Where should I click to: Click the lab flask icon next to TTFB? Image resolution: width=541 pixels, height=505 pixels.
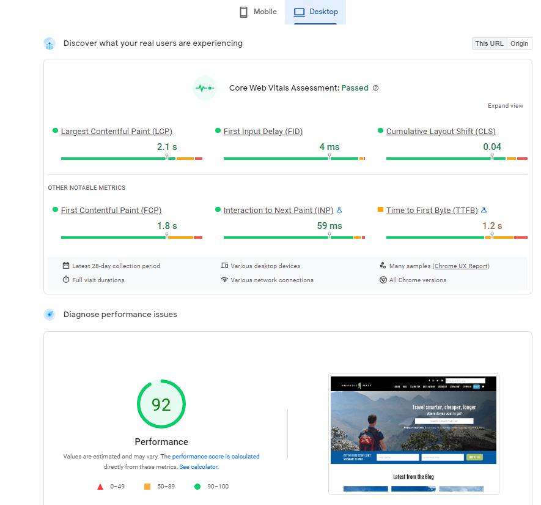click(484, 210)
